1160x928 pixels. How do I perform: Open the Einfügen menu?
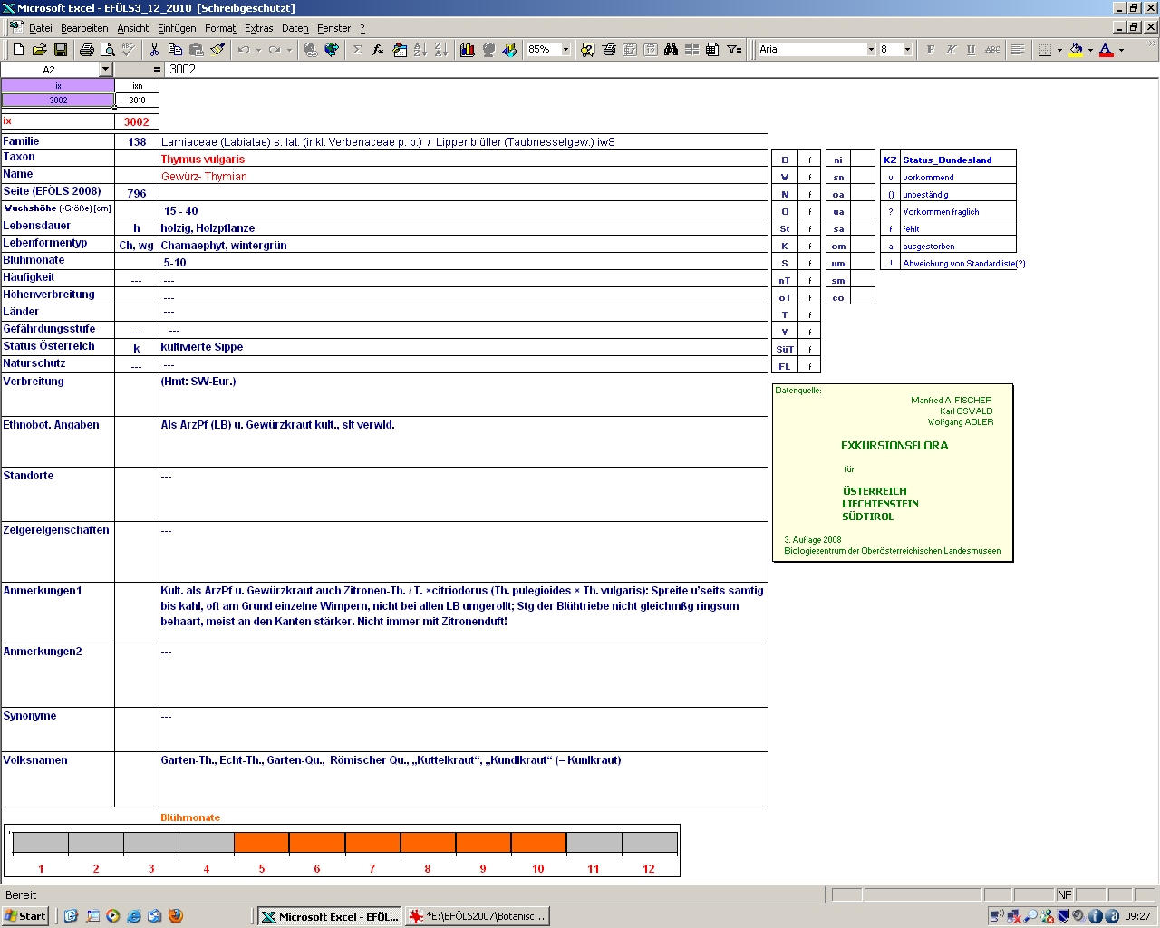(177, 28)
